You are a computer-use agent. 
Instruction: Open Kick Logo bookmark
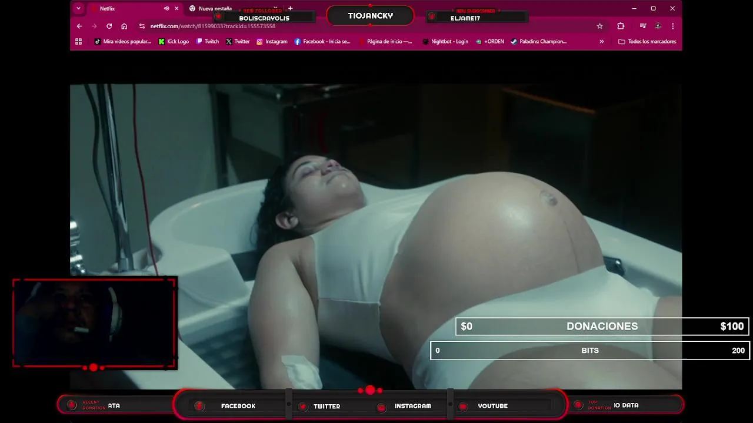(174, 42)
